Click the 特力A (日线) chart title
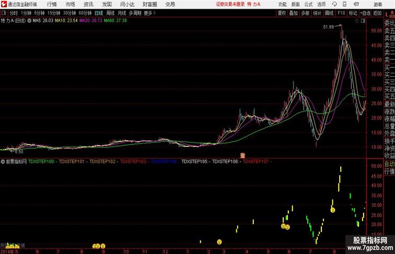The width and height of the screenshot is (395, 254). point(14,21)
